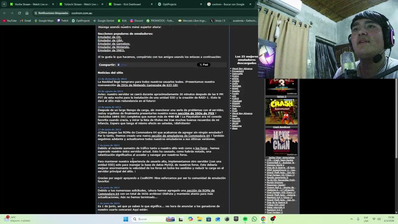Screen dimensions: 398x224
Task: Open CTR - Crash Team Racing link
Action: coord(280,160)
